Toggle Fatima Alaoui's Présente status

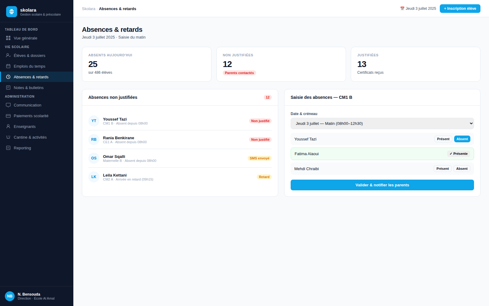pos(458,154)
